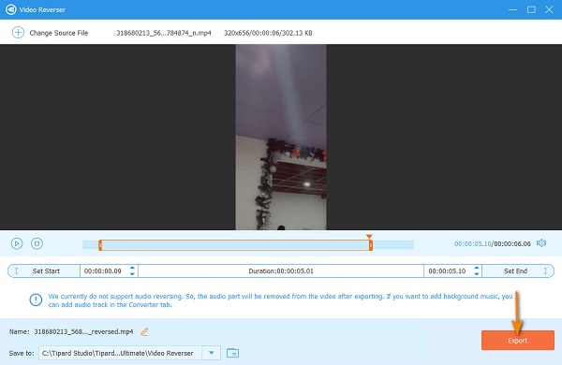Increase end time with up arrow
Viewport: 562px width, 365px height.
point(477,268)
